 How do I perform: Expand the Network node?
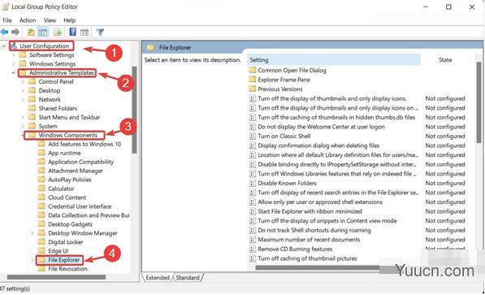[x=23, y=100]
